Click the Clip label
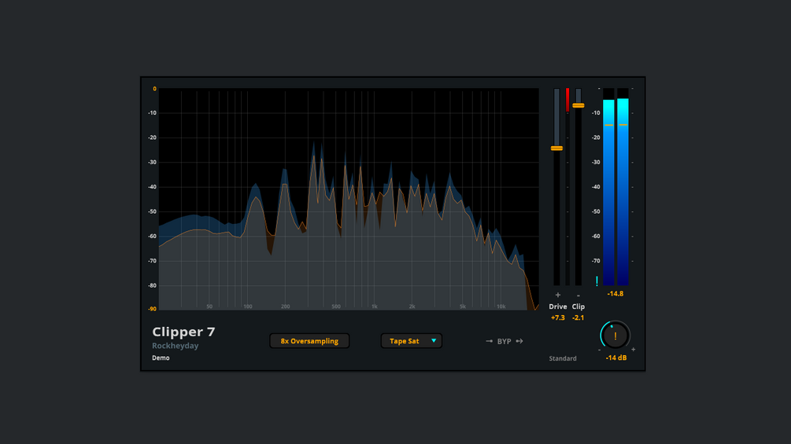The height and width of the screenshot is (444, 791). tap(578, 306)
